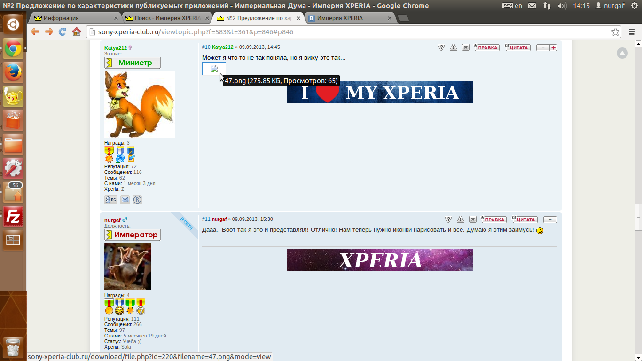
Task: Give plus reputation to post #10
Action: [x=553, y=47]
